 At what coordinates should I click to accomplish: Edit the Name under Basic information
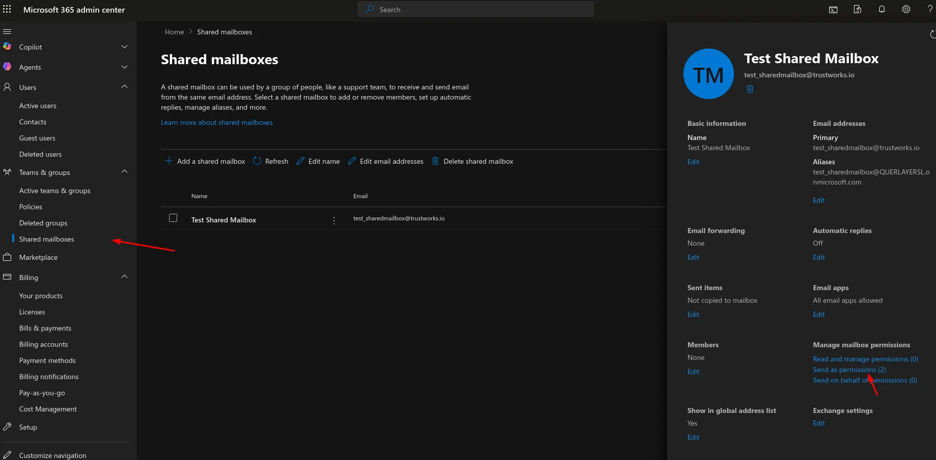click(x=694, y=162)
